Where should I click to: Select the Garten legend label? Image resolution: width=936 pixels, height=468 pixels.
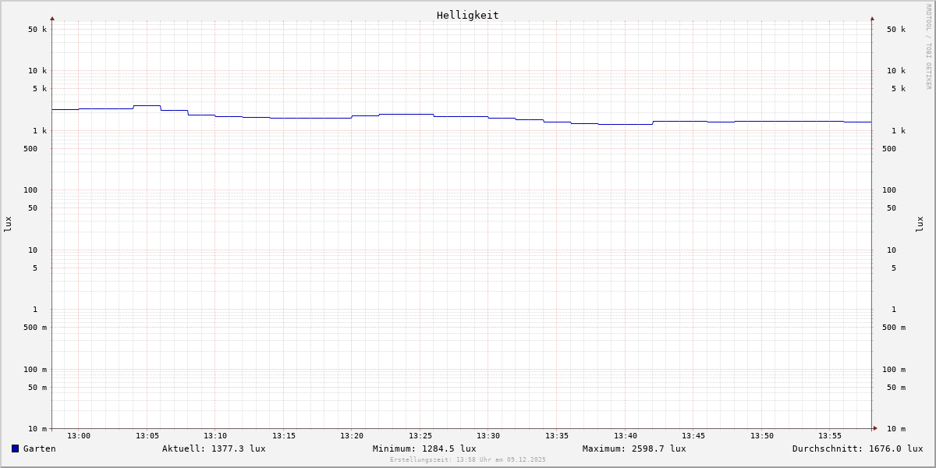click(39, 448)
